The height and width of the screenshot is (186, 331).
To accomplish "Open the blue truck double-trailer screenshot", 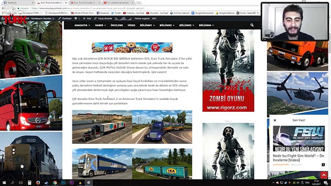I will coord(162,127).
